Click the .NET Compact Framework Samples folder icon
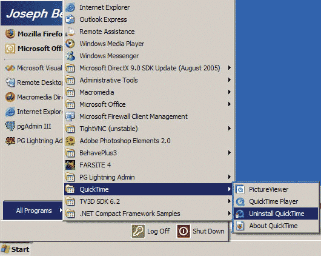Viewport: 321px width, 256px height. click(x=70, y=214)
